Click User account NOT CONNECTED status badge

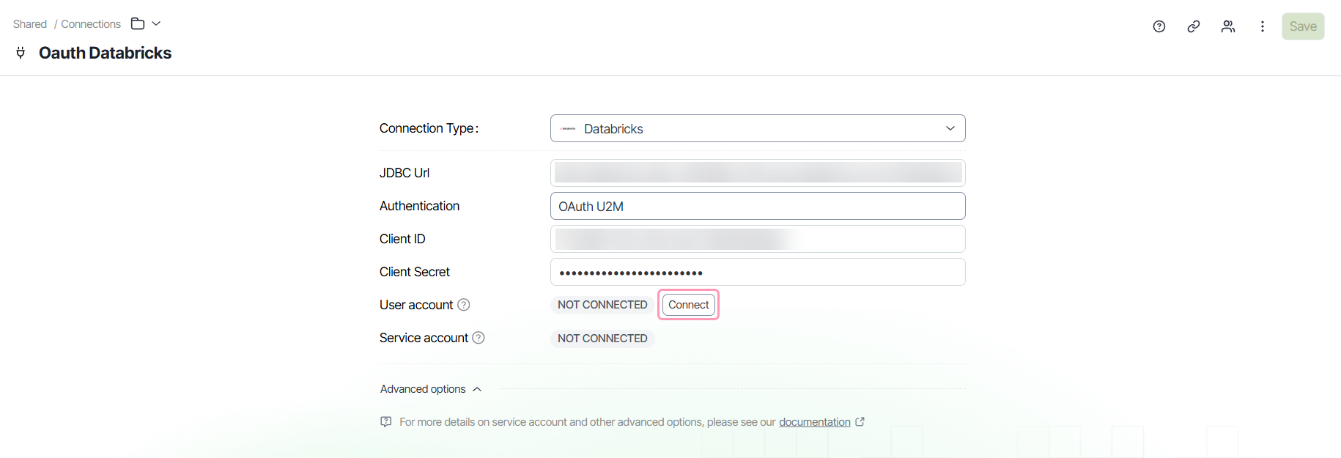click(602, 305)
